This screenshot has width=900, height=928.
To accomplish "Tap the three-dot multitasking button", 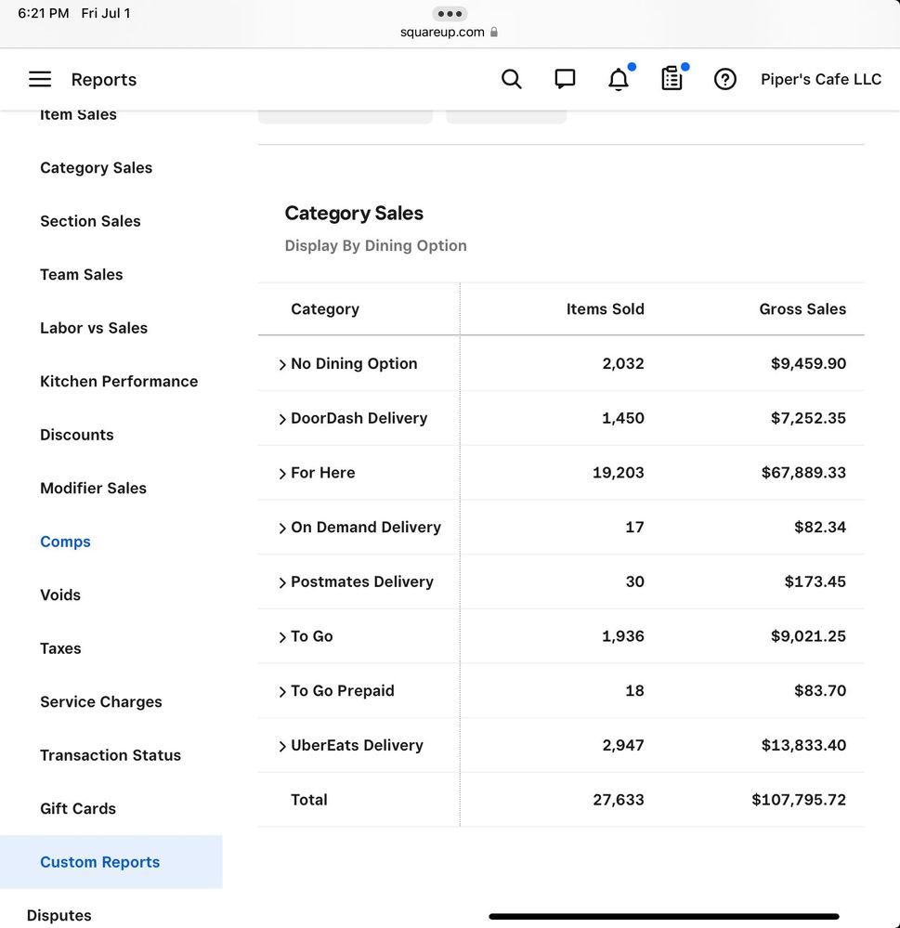I will 450,14.
